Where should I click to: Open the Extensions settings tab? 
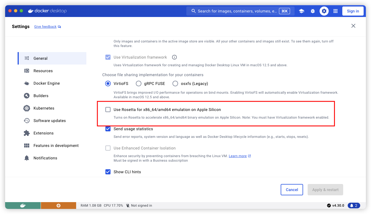52,133
